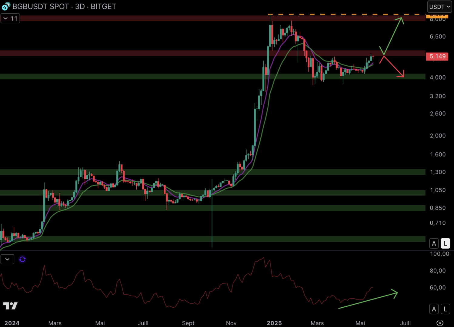Expand the indicators legend showing 11
454x327 pixels.
10,18
